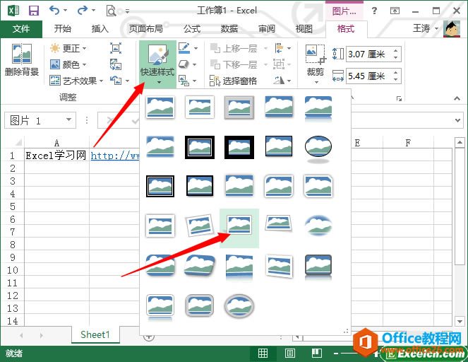468x362 pixels.
Task: Click column F header
Action: (408, 143)
